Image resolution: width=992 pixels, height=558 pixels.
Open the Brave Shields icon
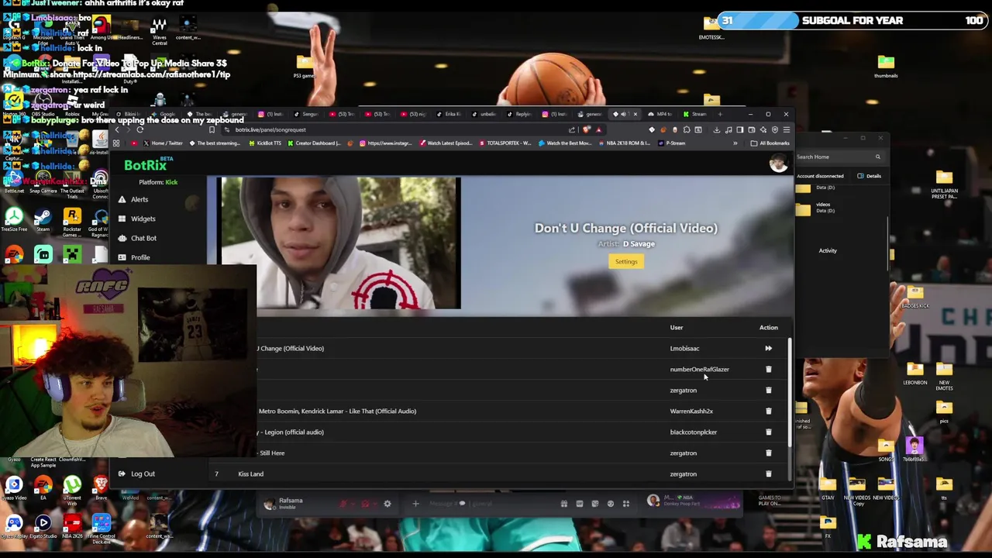587,129
